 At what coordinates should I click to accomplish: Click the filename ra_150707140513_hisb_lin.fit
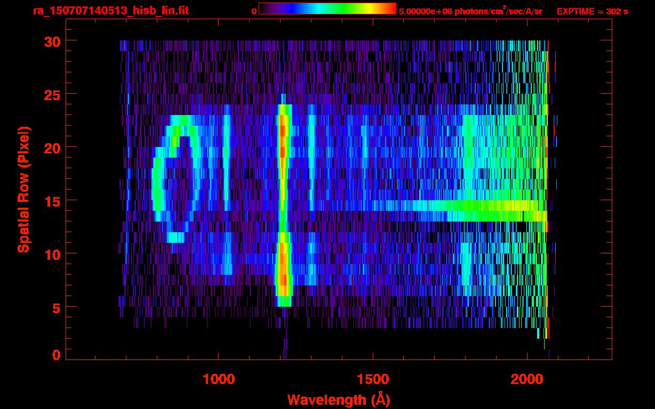point(110,11)
